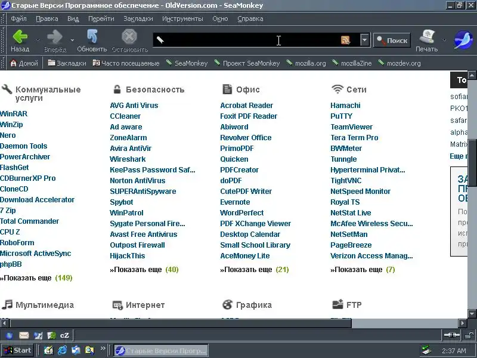This screenshot has width=477, height=358.
Task: Open the mozilla.org bookmark
Action: [x=306, y=63]
